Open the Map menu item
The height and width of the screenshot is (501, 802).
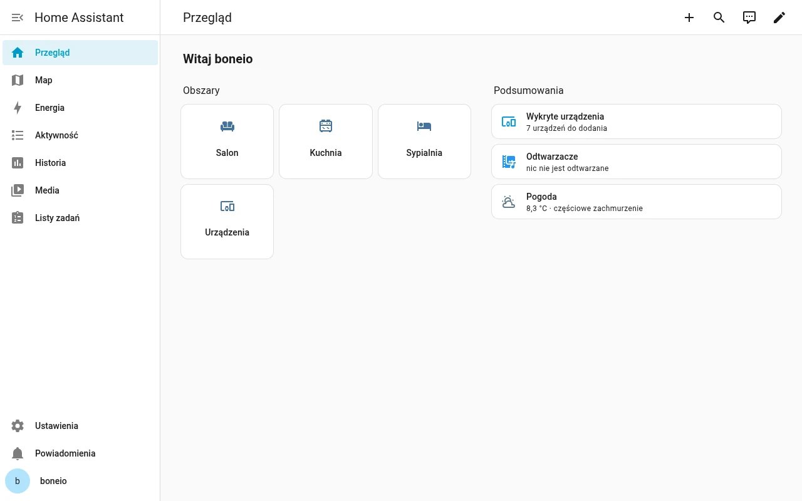(80, 80)
